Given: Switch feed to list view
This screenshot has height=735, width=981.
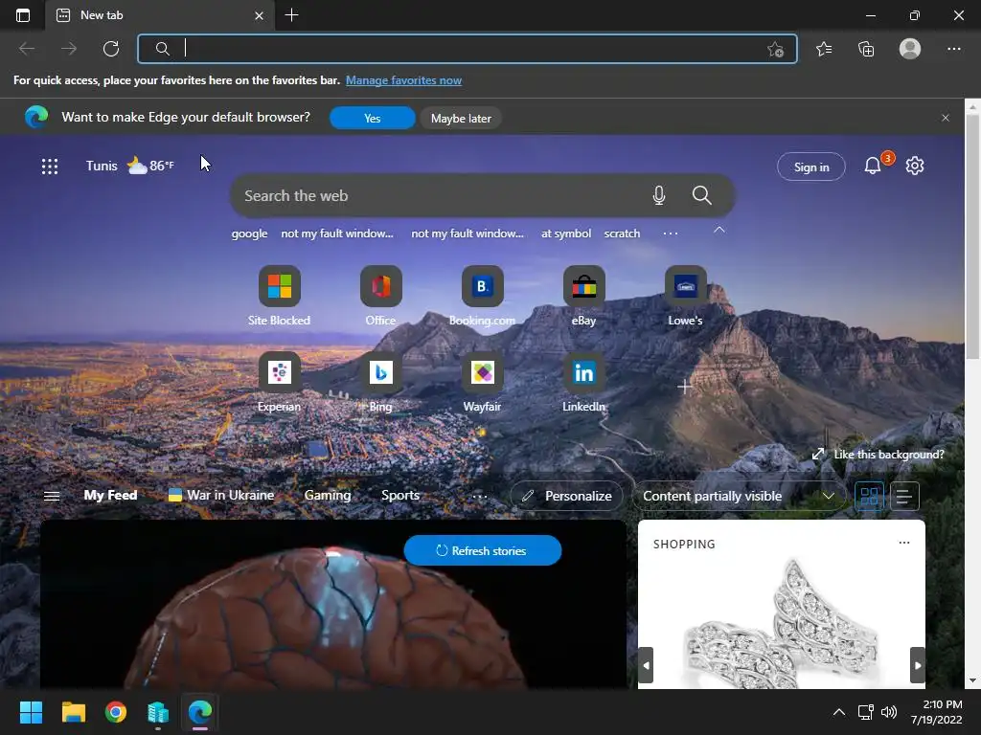Looking at the screenshot, I should (904, 497).
